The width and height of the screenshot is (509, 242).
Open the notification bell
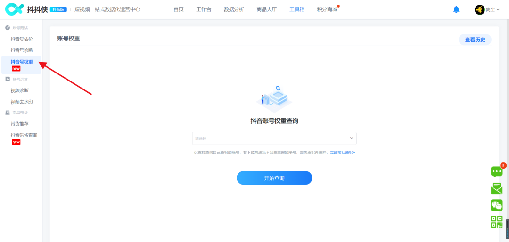click(456, 9)
